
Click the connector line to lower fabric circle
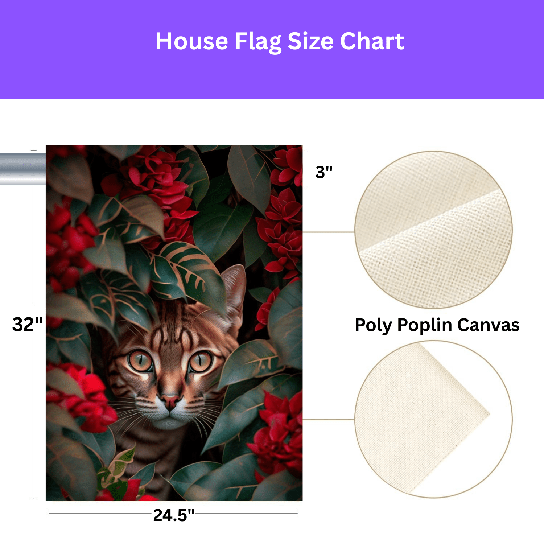click(328, 419)
